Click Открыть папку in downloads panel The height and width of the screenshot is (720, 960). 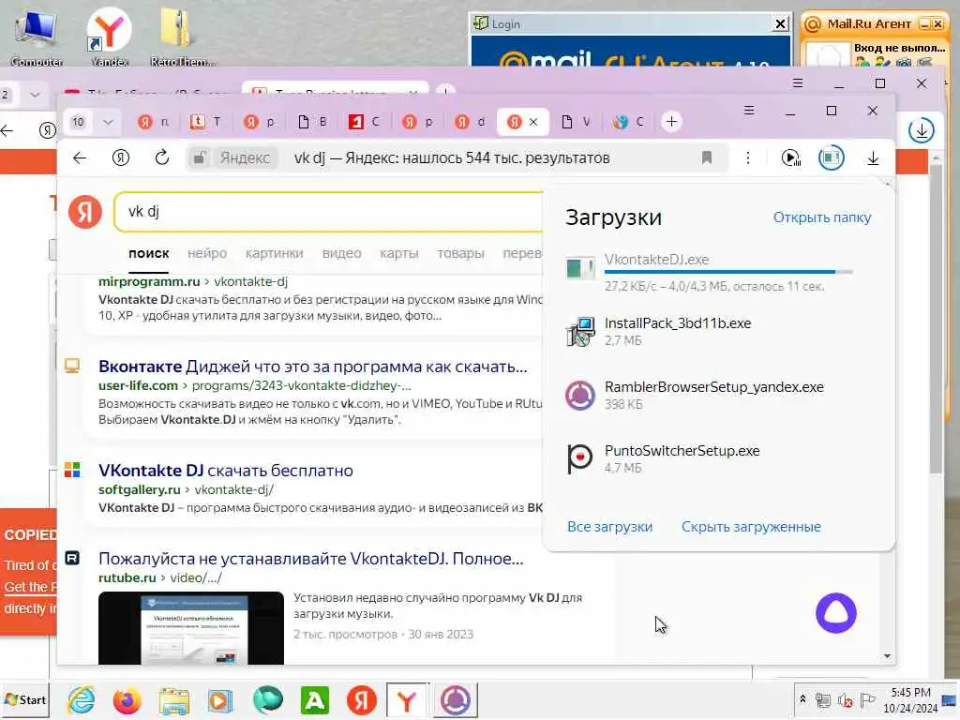point(821,217)
